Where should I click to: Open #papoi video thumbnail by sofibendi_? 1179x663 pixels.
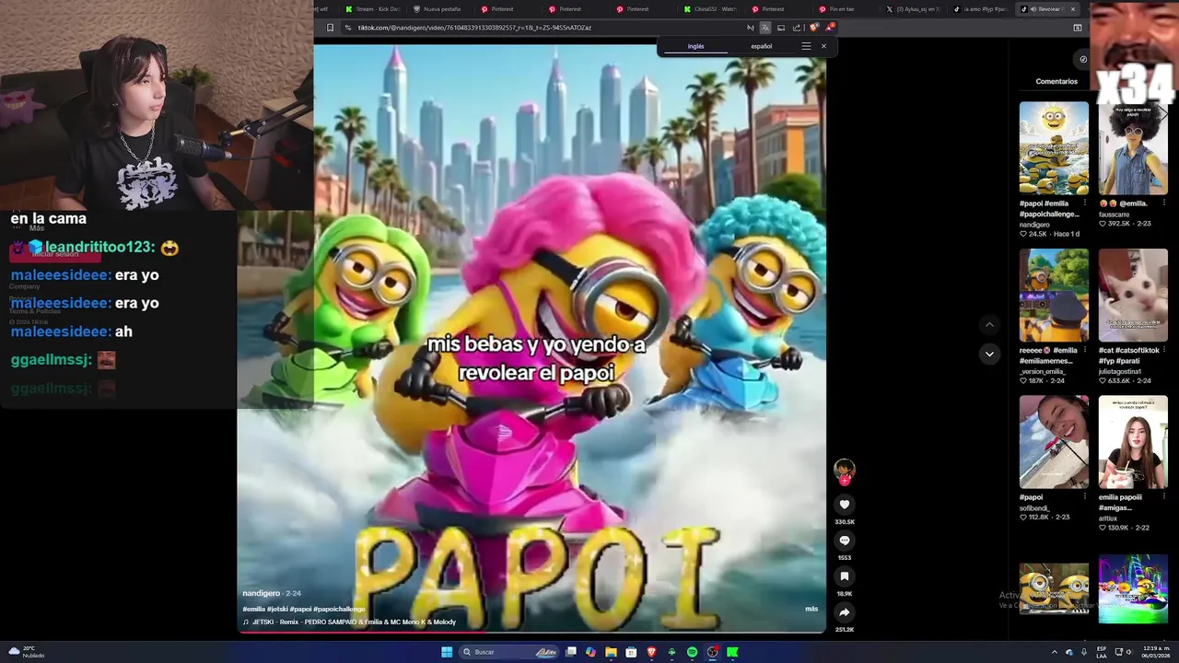coord(1054,442)
